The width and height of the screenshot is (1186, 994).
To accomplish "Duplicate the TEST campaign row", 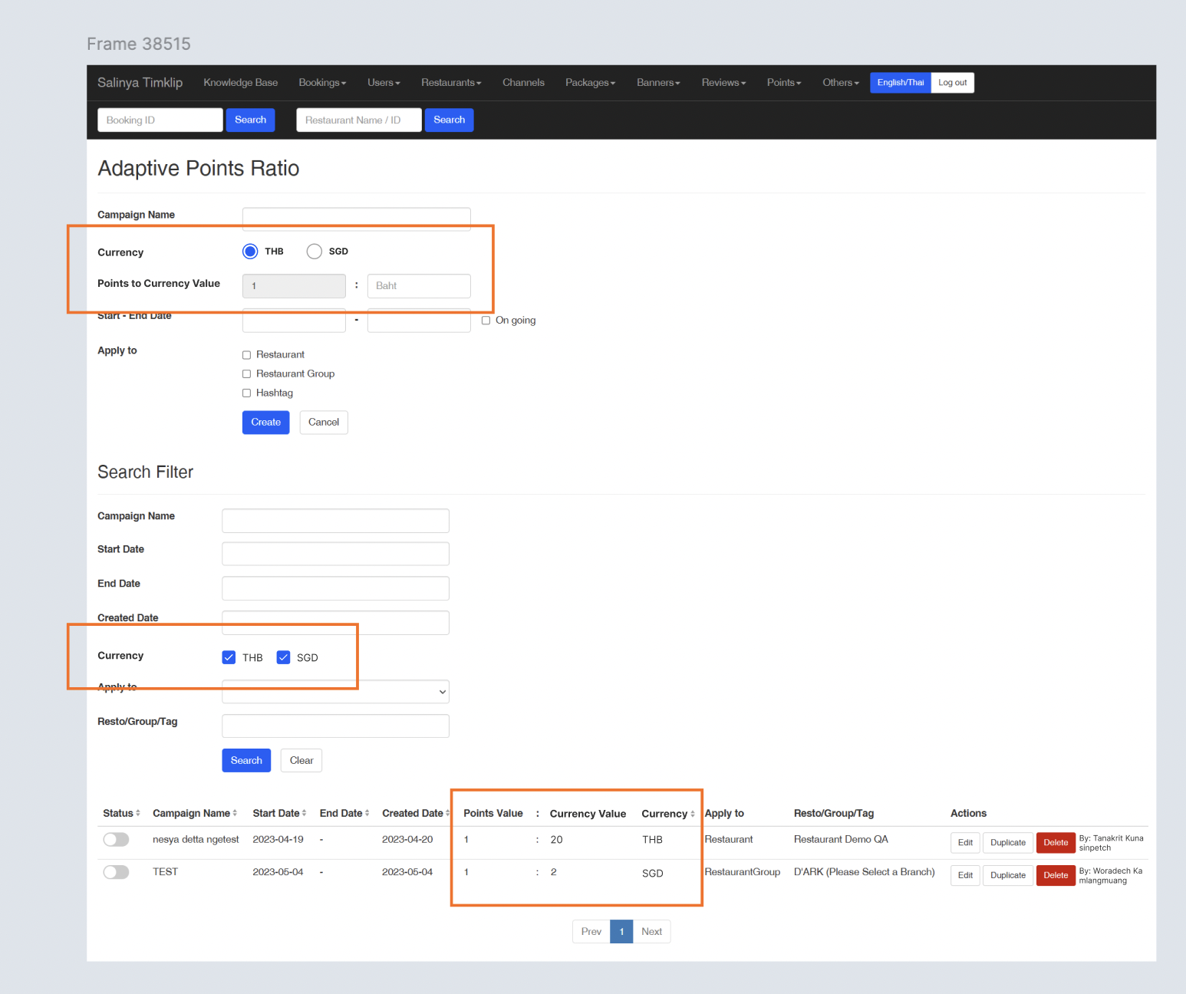I will [x=1007, y=875].
